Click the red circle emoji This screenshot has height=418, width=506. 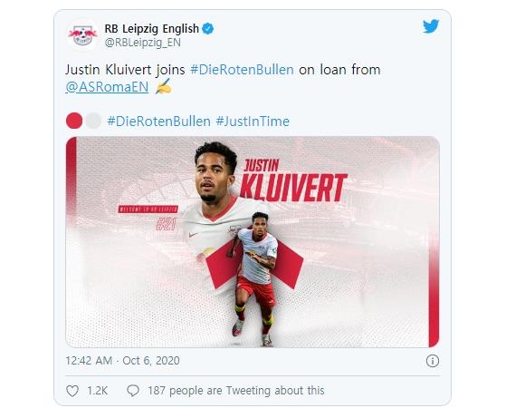74,121
